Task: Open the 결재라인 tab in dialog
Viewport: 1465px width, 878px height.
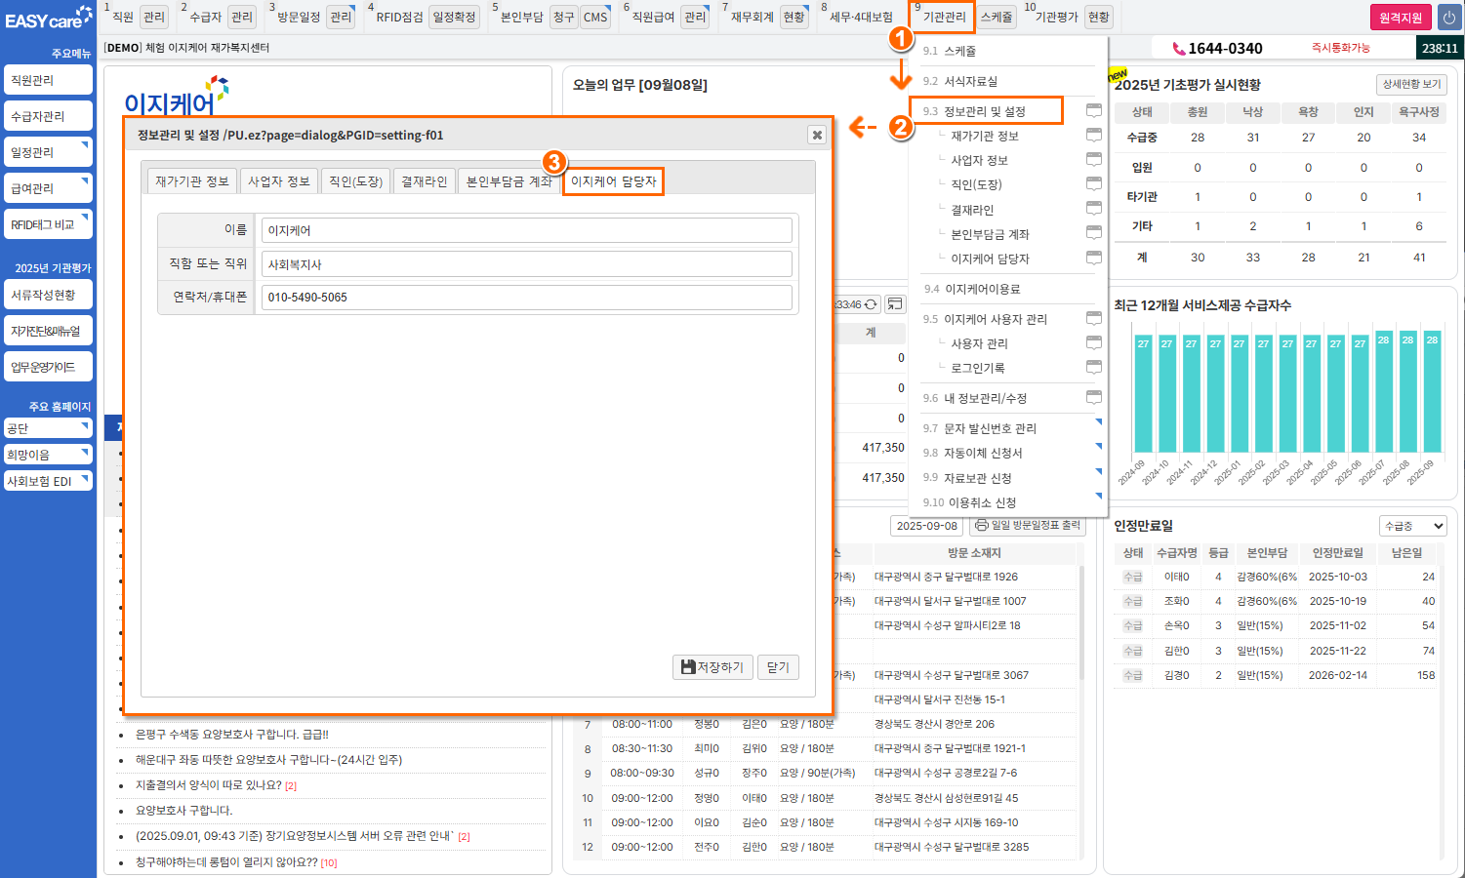Action: 425,181
